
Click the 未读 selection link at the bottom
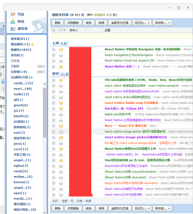point(88,201)
